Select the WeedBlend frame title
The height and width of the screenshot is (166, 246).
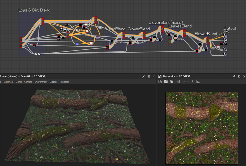(115, 29)
